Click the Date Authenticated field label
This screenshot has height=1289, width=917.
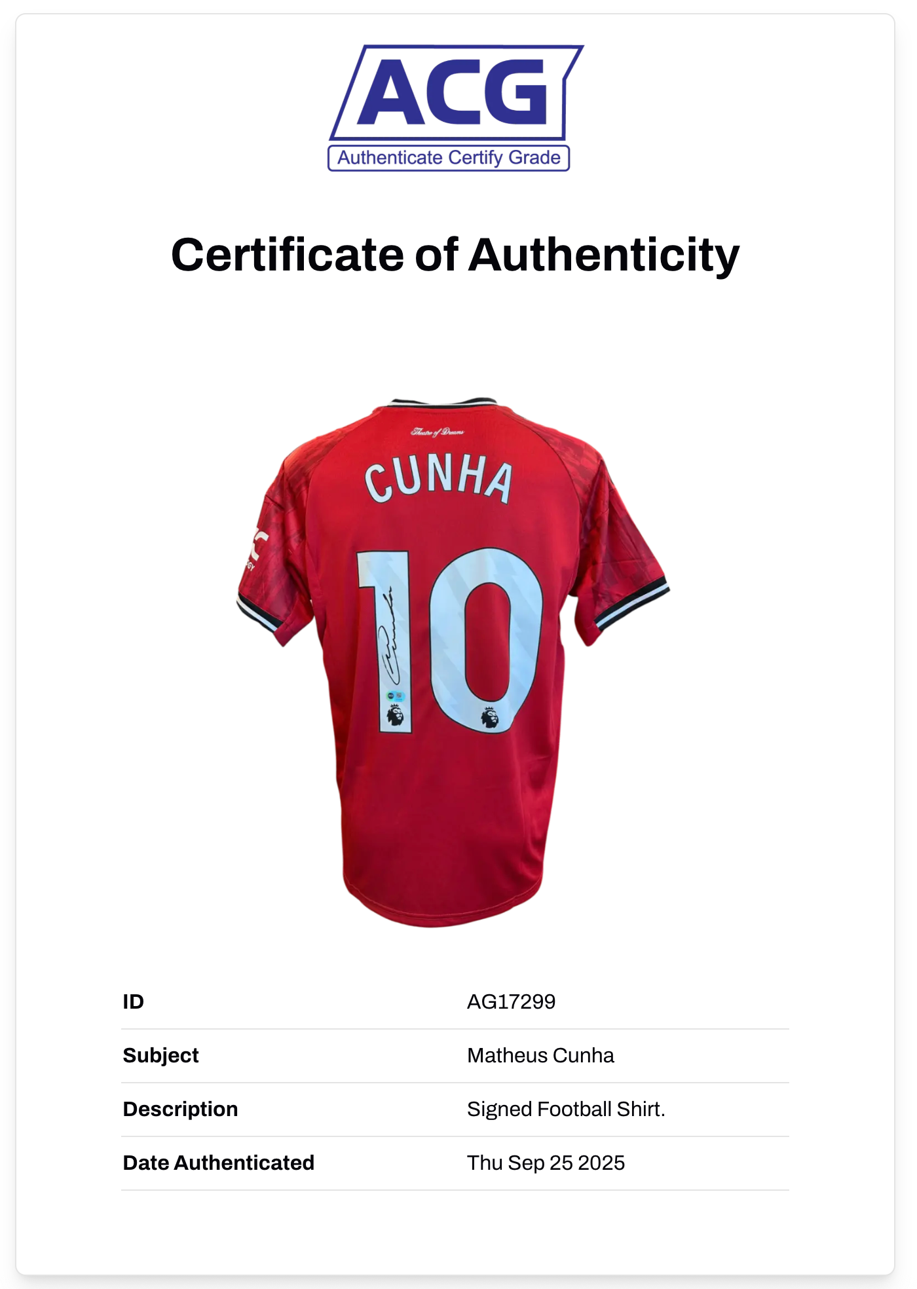click(219, 1163)
